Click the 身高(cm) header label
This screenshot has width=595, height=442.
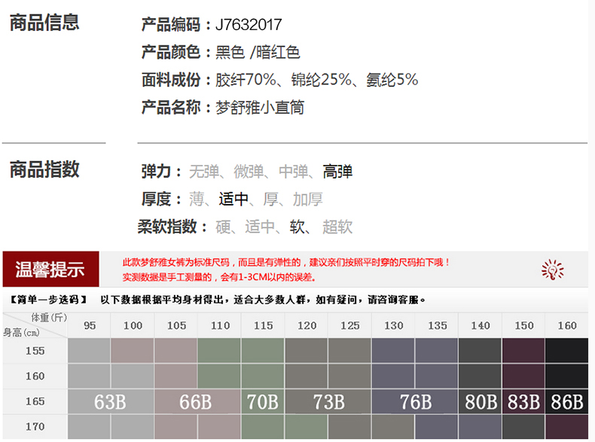21,333
